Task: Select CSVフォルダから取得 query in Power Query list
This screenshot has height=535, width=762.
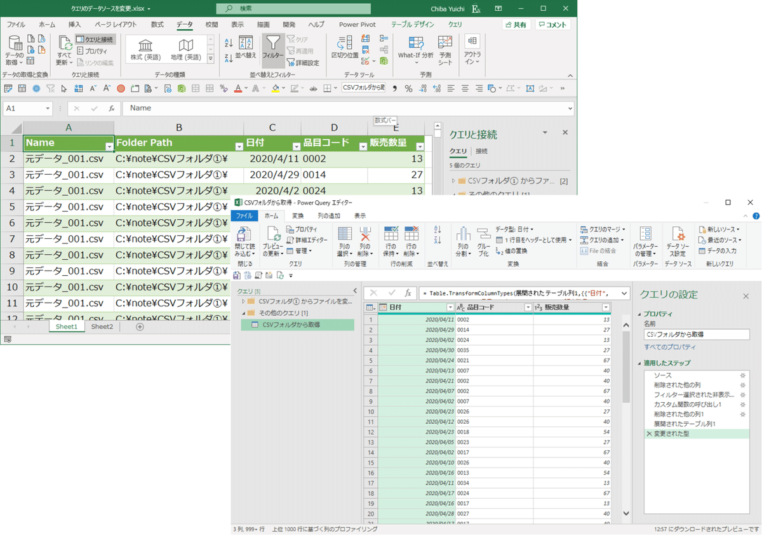Action: coord(297,325)
